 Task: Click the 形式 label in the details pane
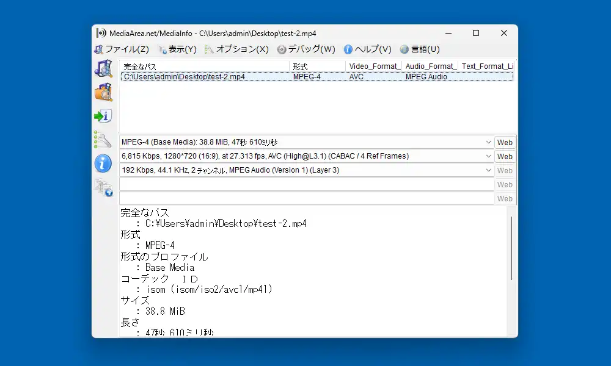click(130, 235)
